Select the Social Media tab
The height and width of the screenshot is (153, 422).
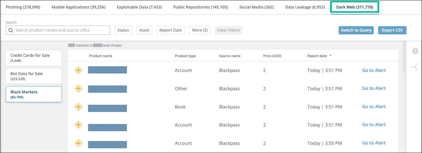[x=256, y=7]
